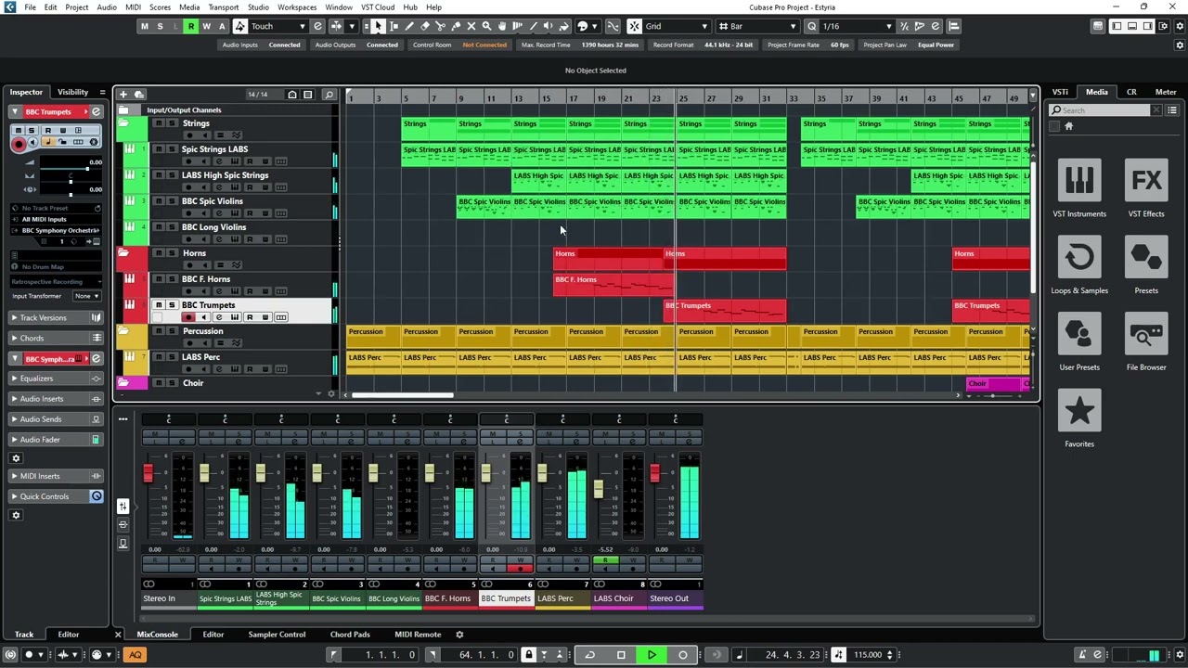Open inspector setup menu icon
Viewport: 1188px width, 668px height.
click(x=101, y=92)
